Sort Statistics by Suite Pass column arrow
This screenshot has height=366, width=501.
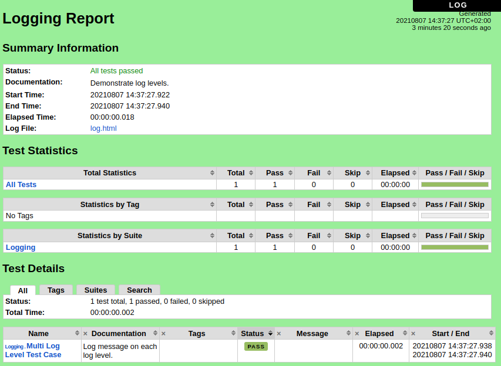click(x=290, y=236)
